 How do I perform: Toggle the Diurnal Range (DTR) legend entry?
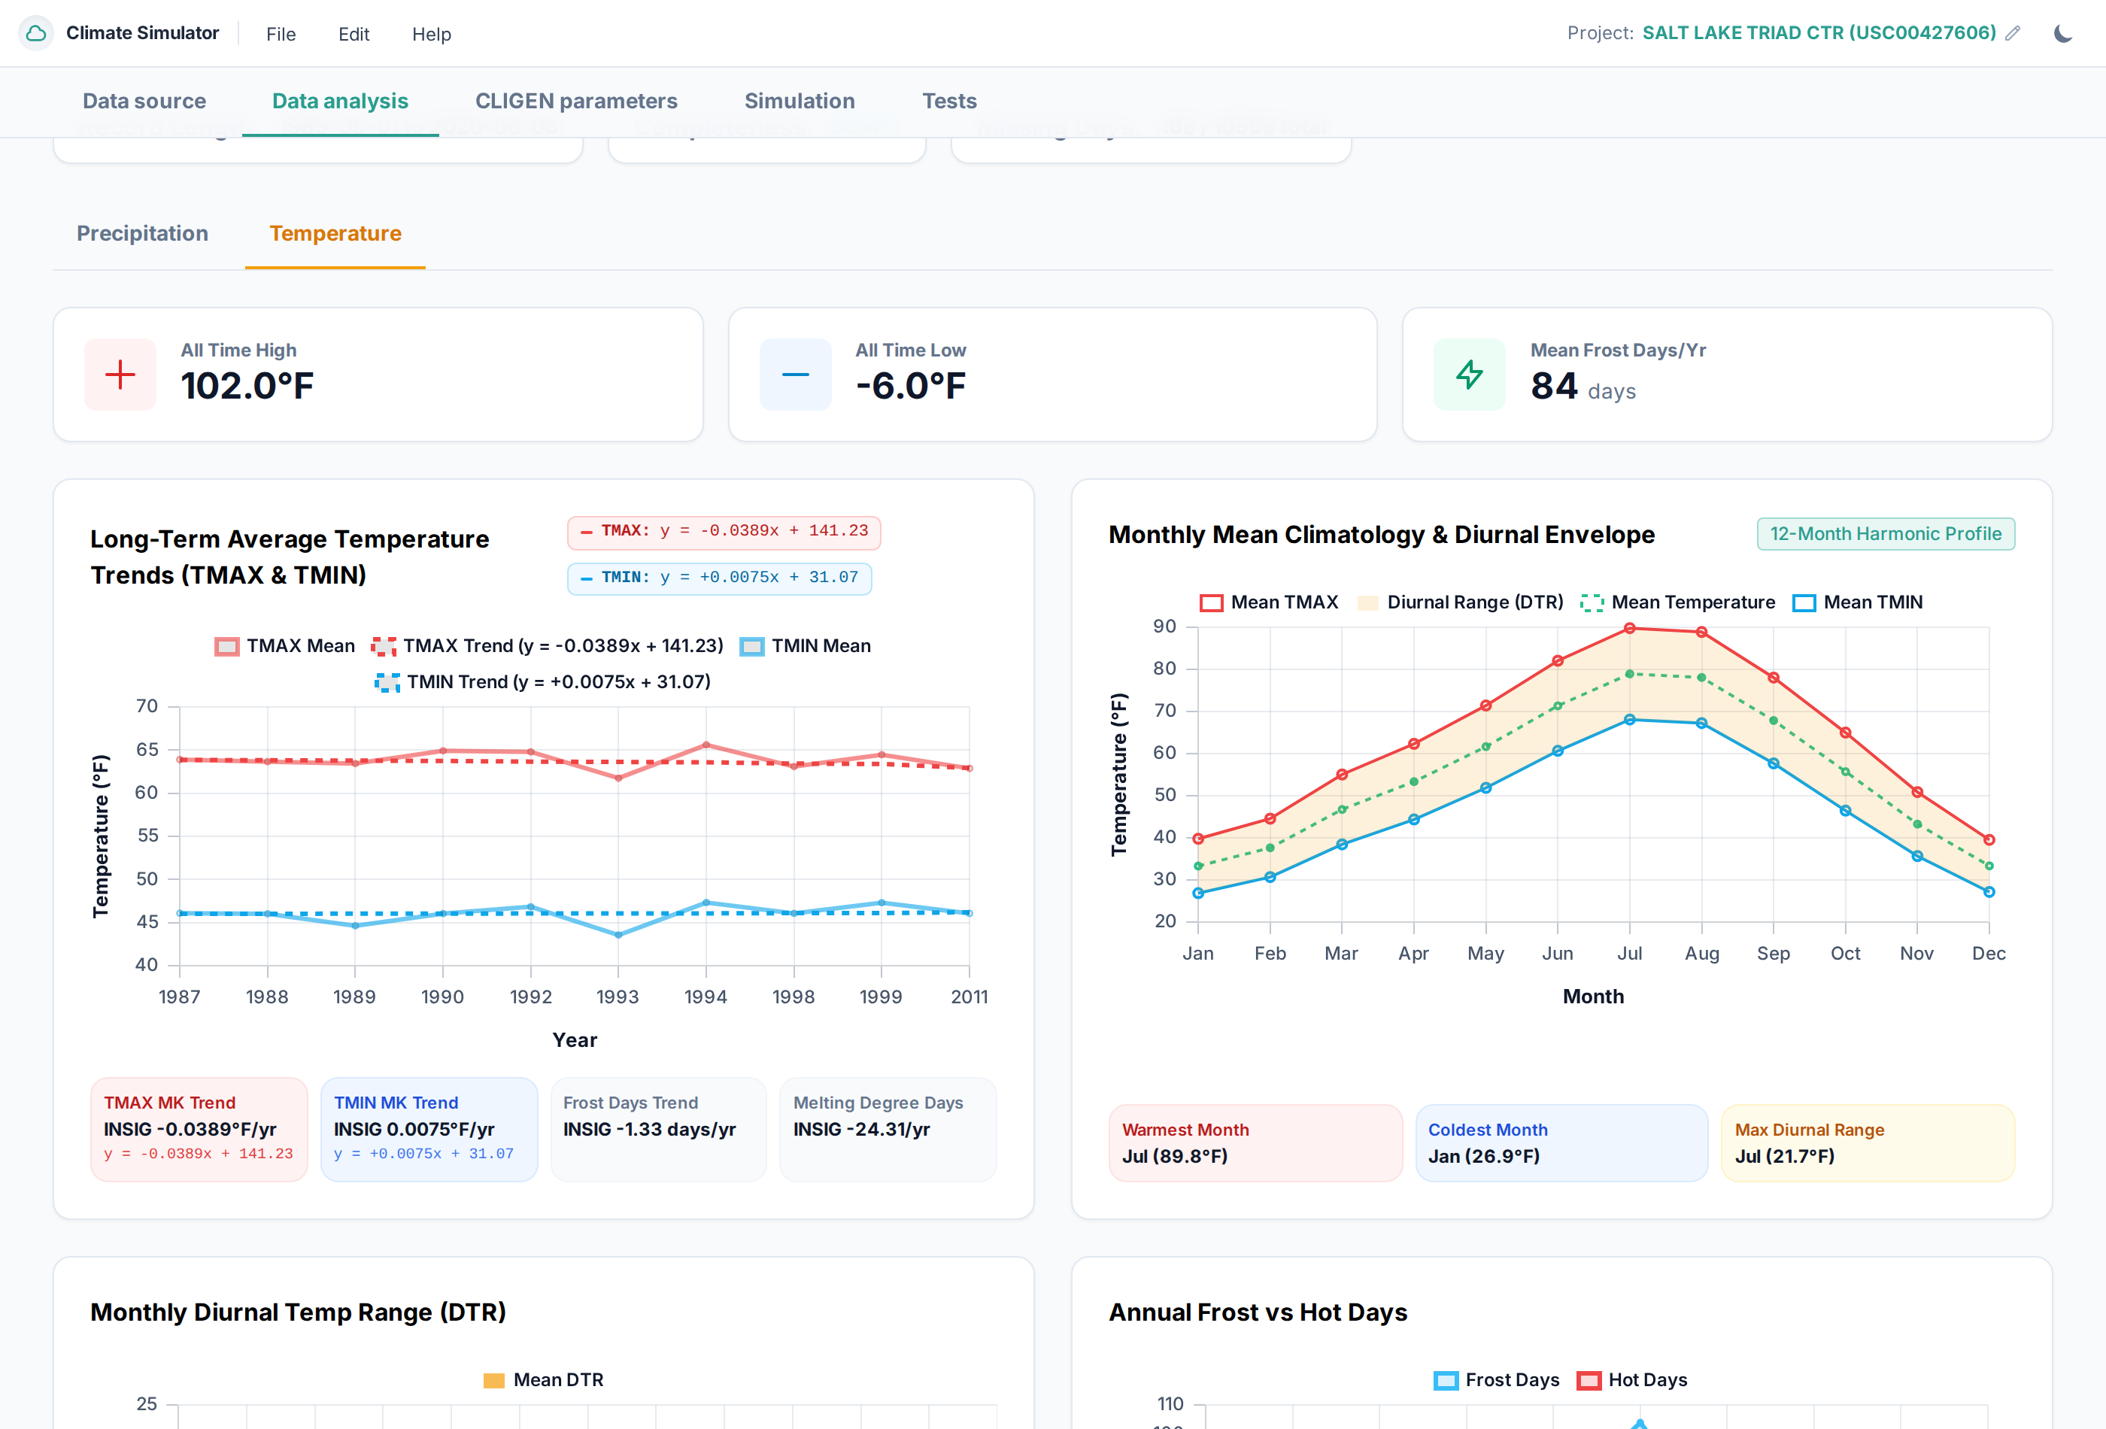click(1460, 602)
